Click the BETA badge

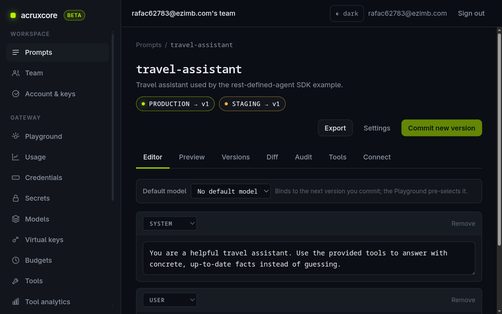[x=74, y=15]
